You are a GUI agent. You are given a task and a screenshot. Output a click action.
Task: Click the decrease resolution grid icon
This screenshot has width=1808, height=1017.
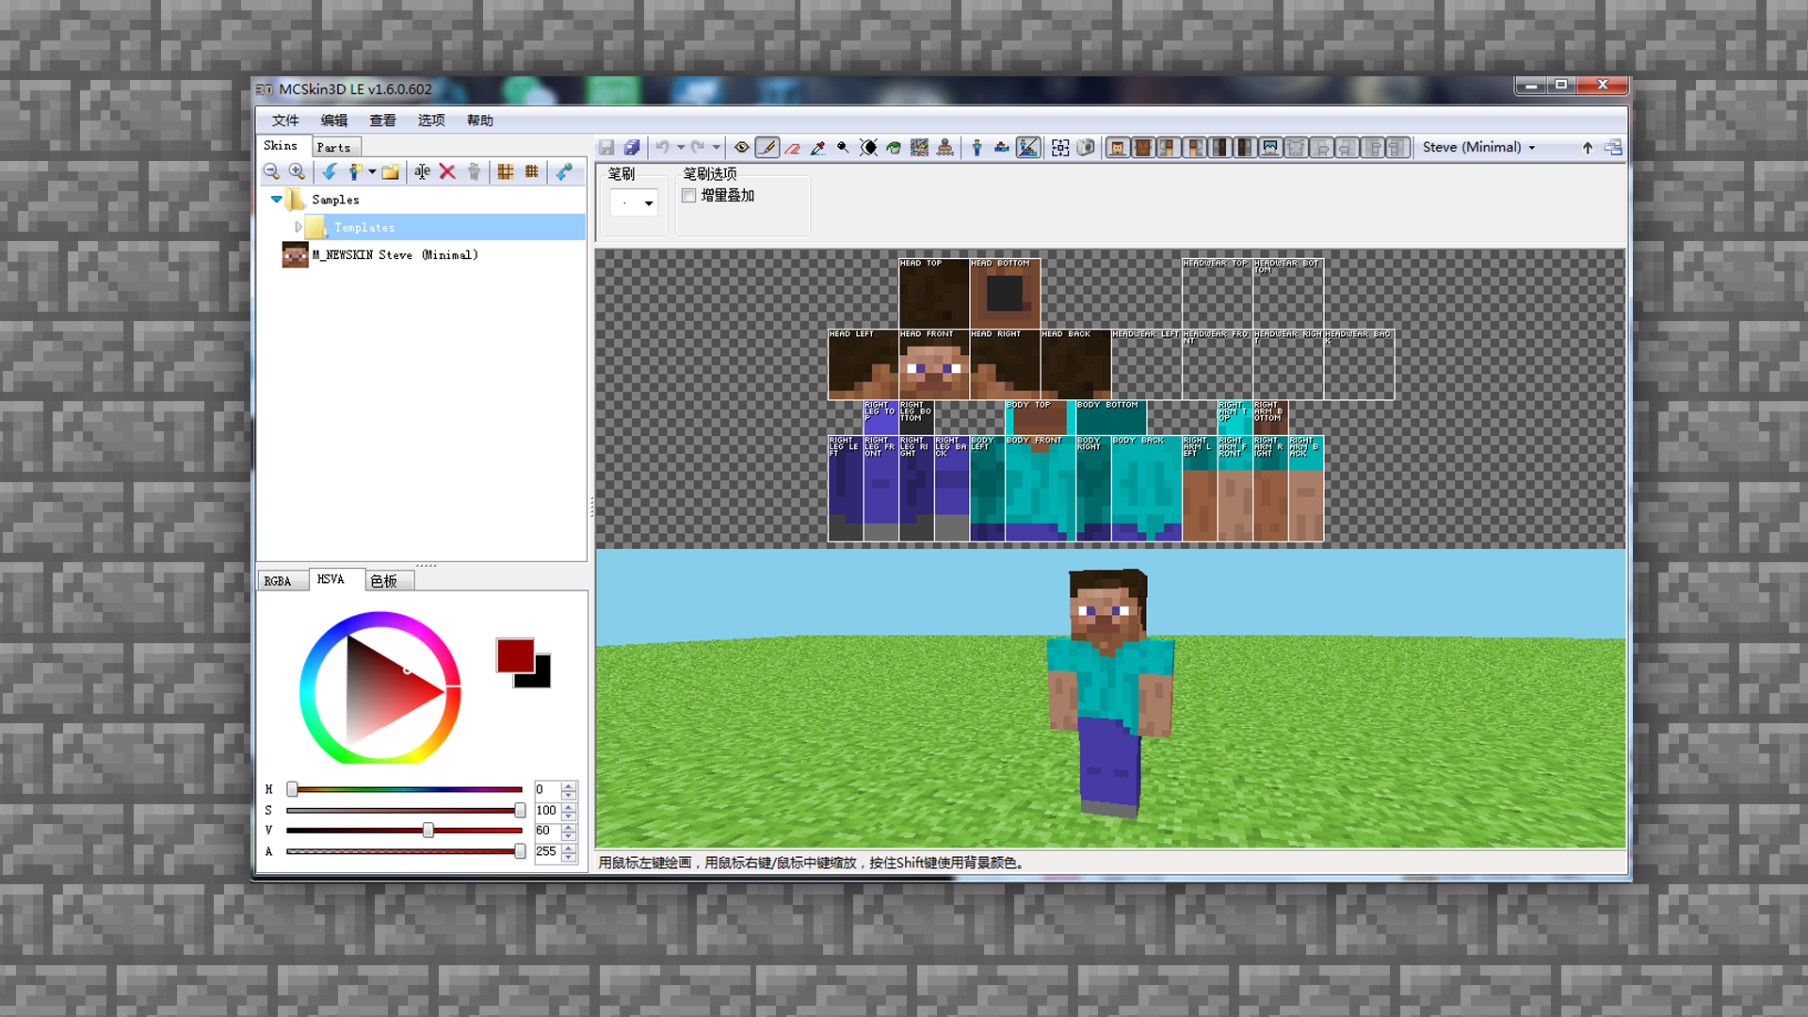click(506, 171)
